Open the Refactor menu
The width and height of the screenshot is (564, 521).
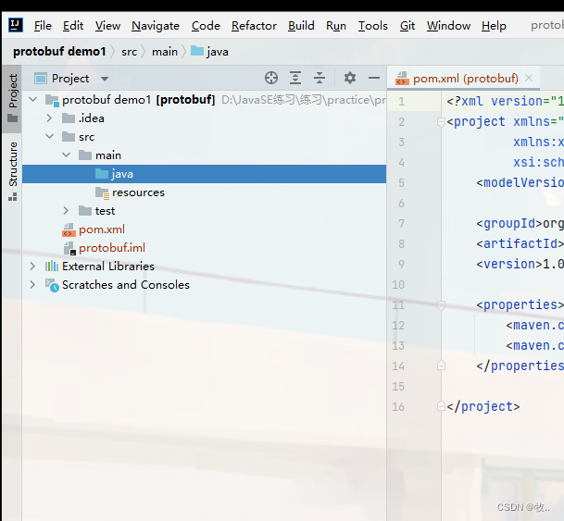coord(254,26)
